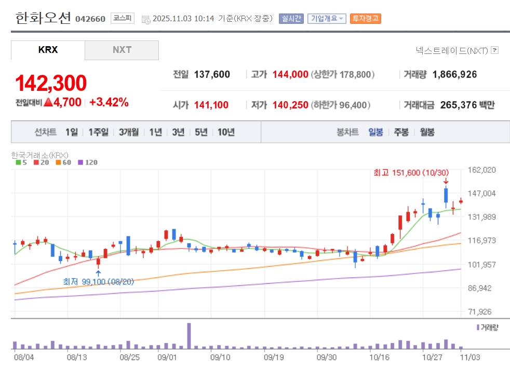This screenshot has width=510, height=373.
Task: Click the 09/10 date axis label
Action: click(x=220, y=357)
